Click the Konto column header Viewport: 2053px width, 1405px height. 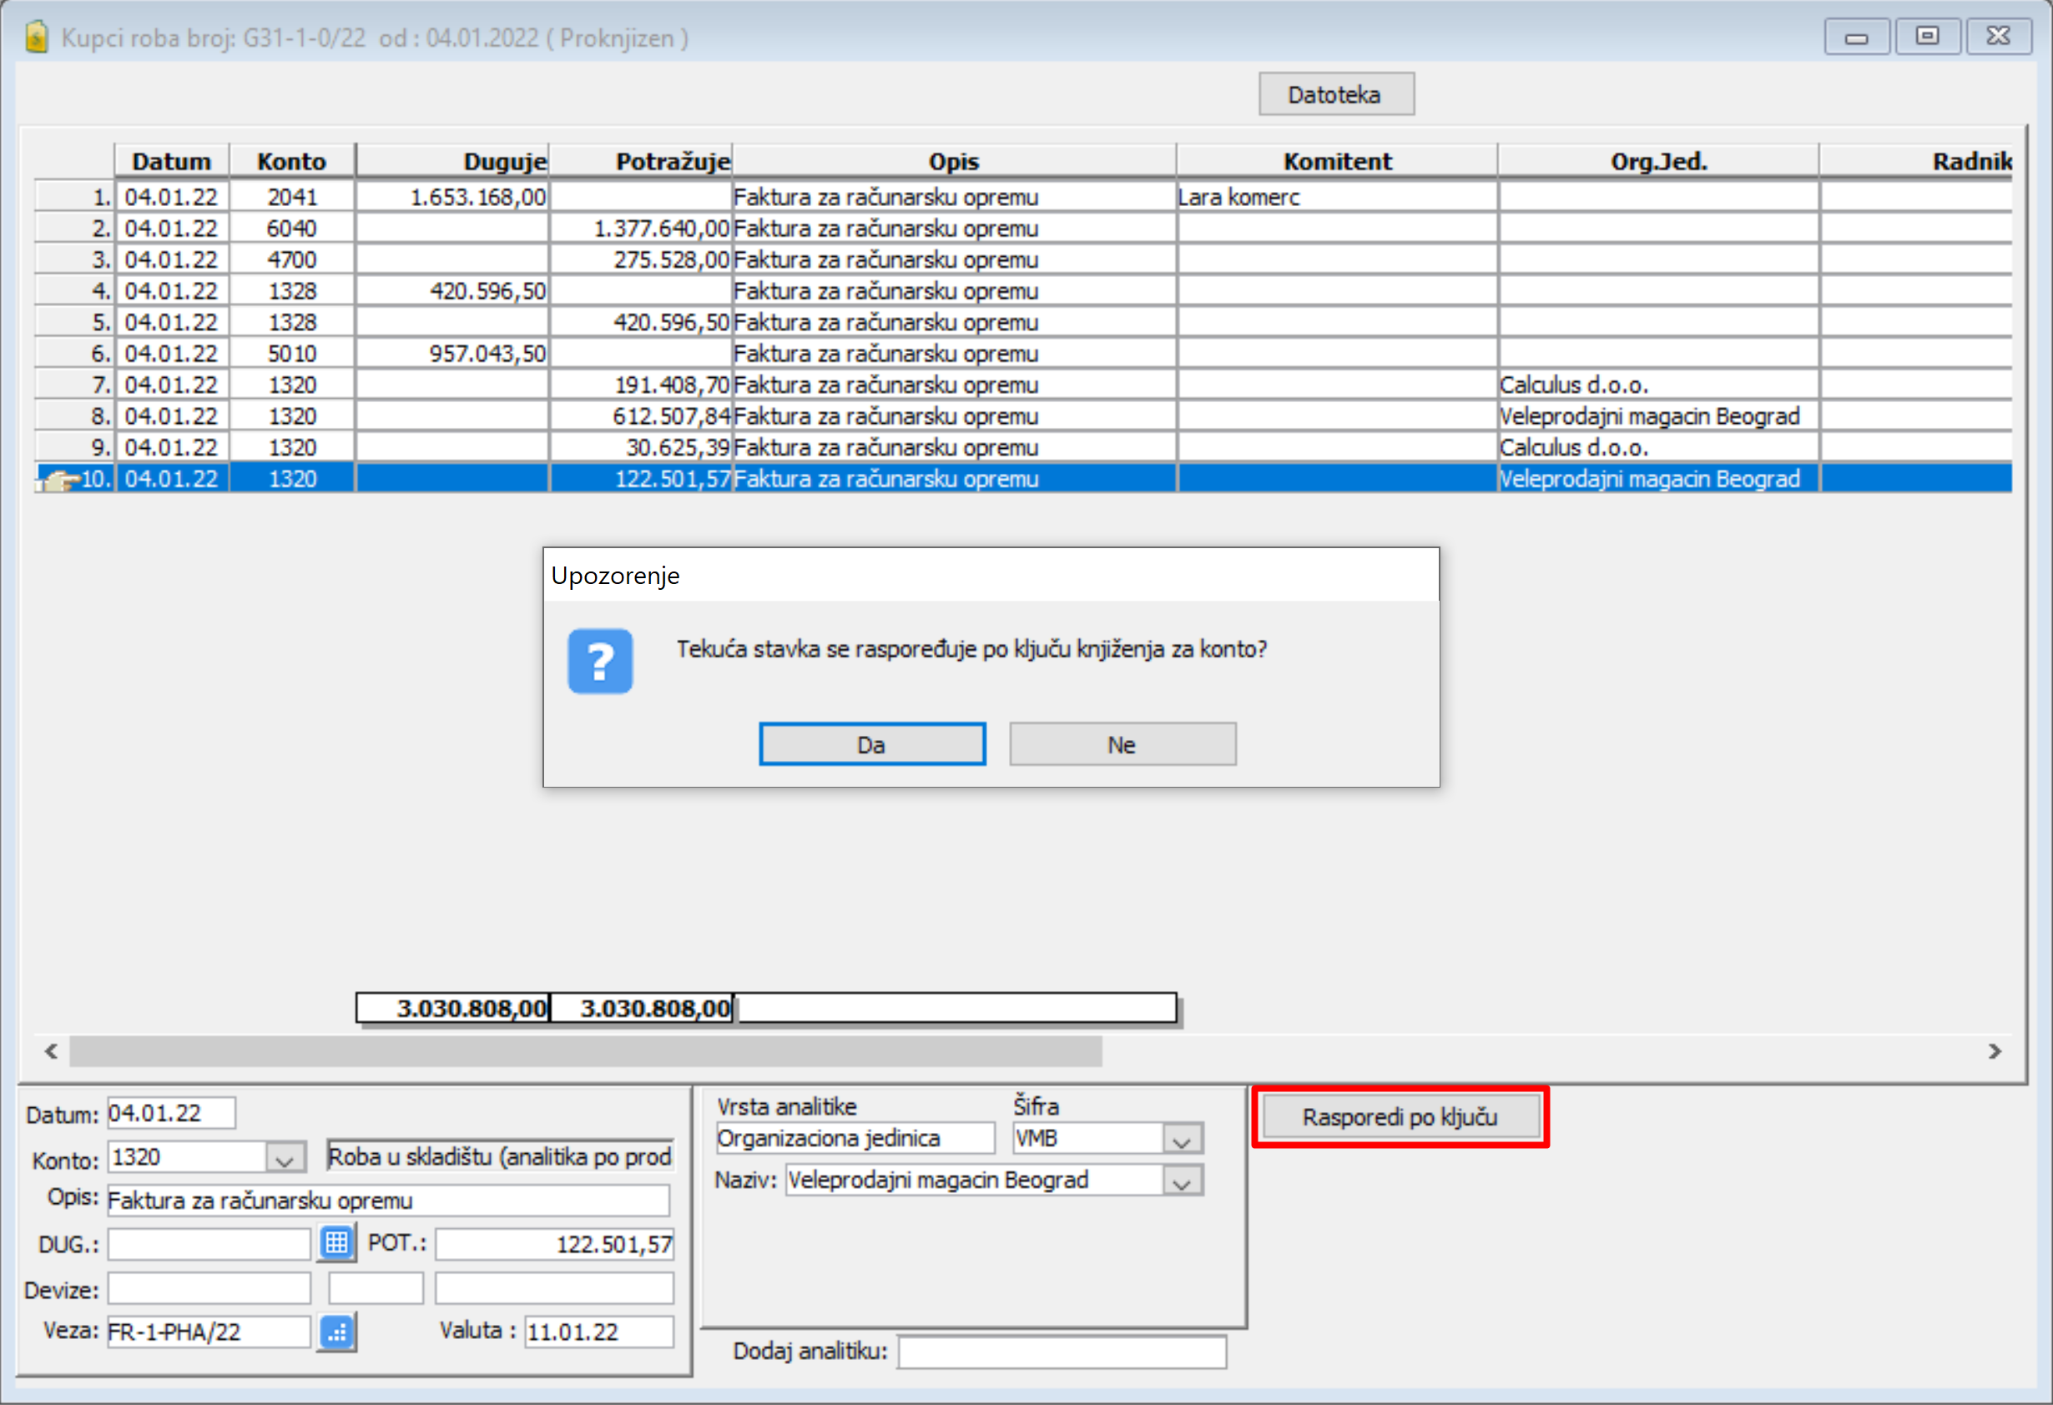[x=291, y=162]
